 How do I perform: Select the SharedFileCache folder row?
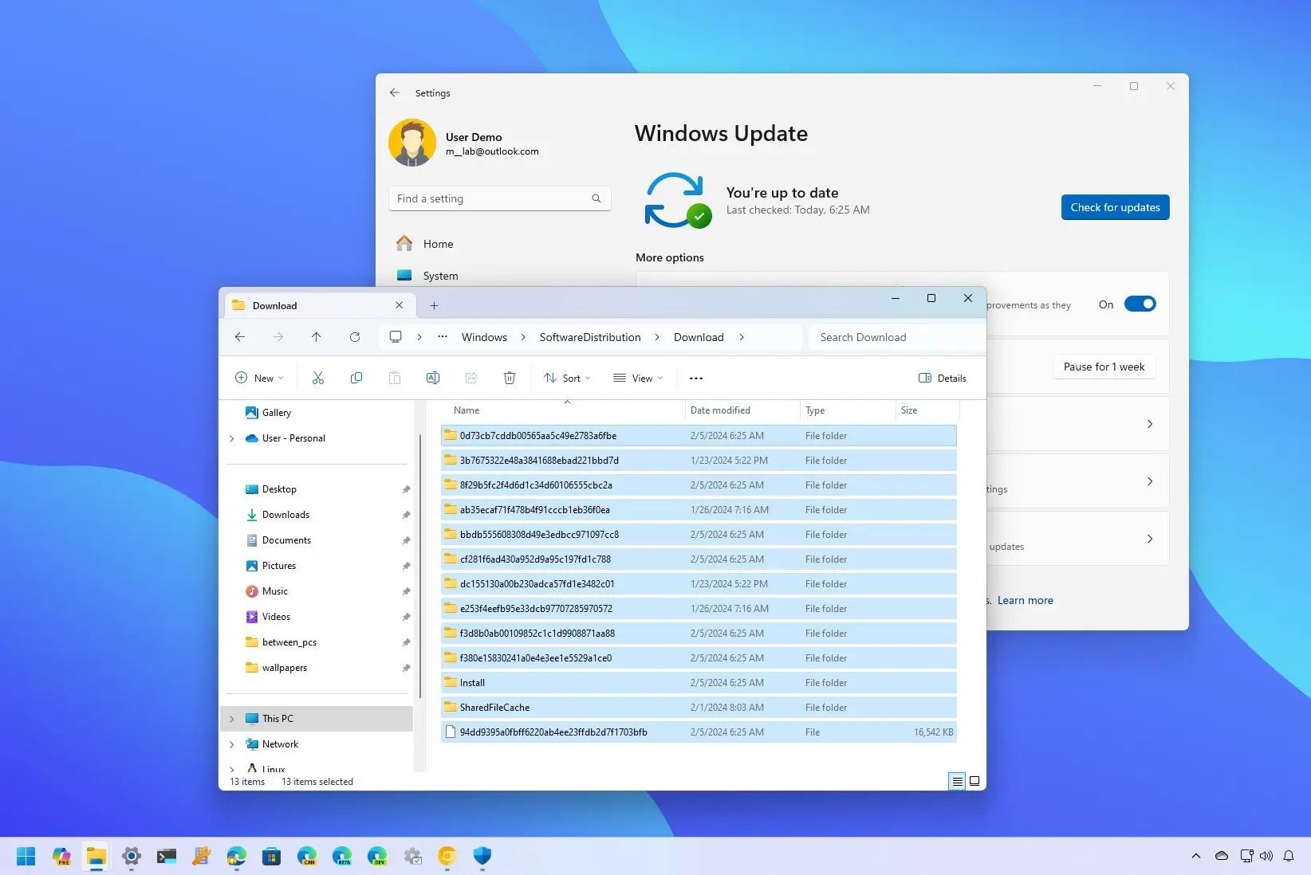coord(699,708)
